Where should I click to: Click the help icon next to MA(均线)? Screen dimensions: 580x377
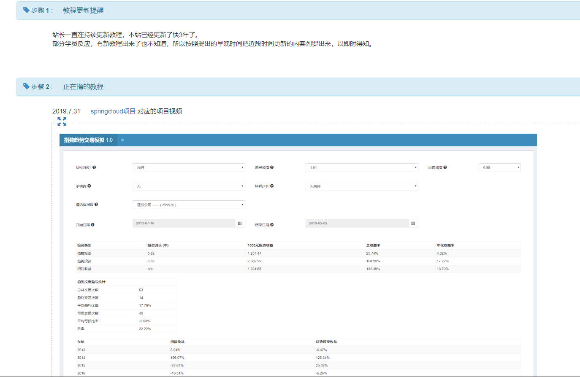click(94, 167)
